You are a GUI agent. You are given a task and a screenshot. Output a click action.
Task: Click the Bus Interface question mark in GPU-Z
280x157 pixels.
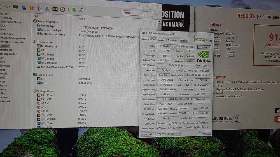click(210, 75)
